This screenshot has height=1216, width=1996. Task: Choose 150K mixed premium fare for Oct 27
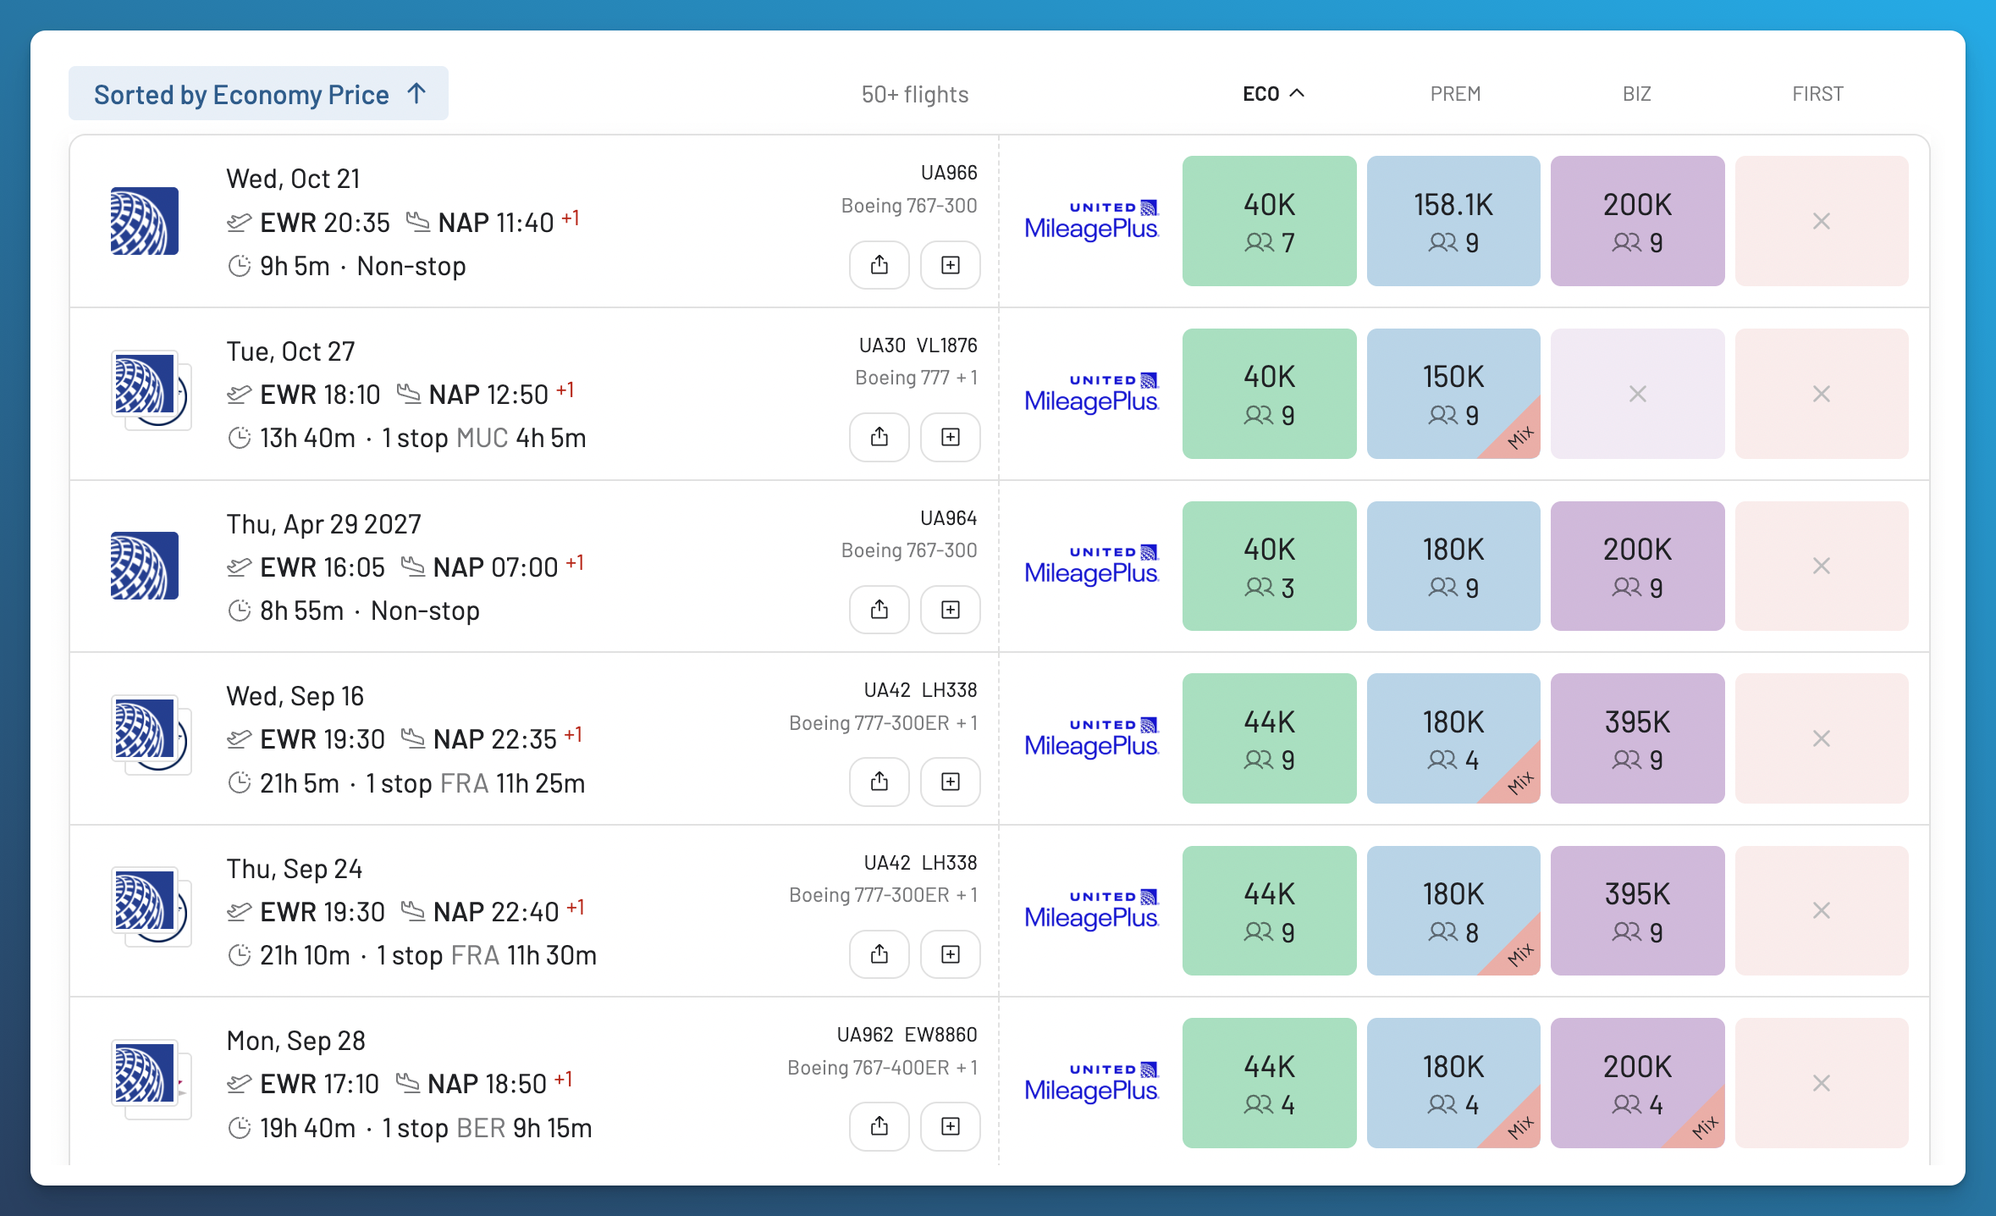pyautogui.click(x=1453, y=394)
